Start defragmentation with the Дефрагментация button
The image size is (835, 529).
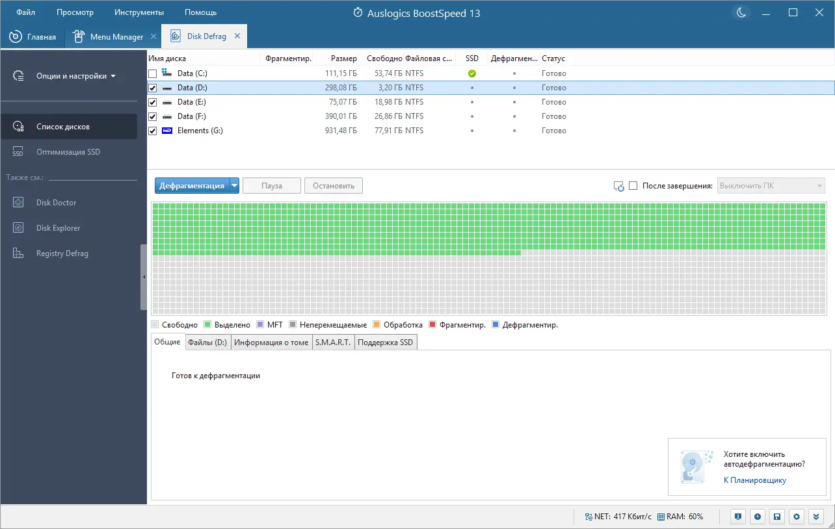(192, 186)
